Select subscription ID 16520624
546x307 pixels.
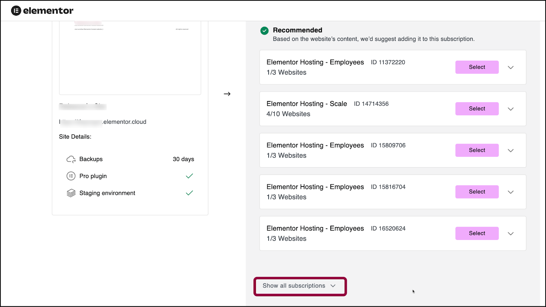point(477,233)
